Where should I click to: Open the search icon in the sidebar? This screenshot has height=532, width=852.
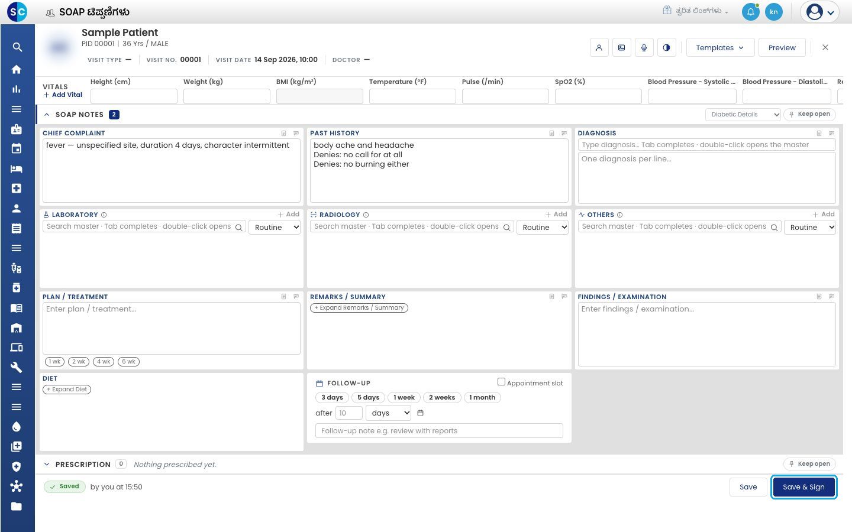(x=17, y=47)
